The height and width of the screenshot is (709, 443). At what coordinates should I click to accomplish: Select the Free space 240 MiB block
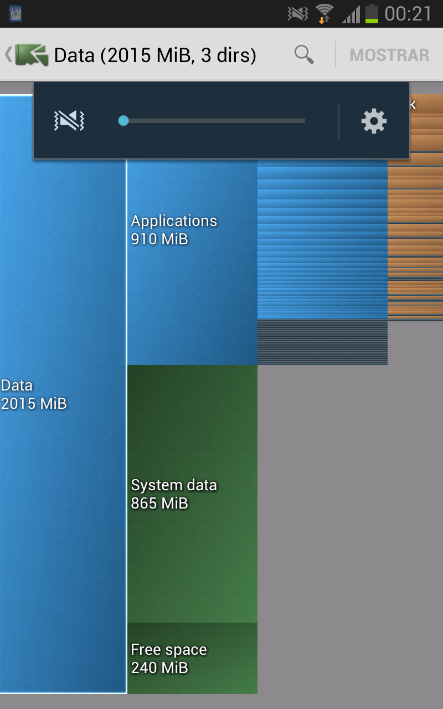click(x=192, y=658)
